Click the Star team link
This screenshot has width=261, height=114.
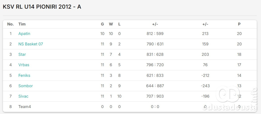coord(22,54)
